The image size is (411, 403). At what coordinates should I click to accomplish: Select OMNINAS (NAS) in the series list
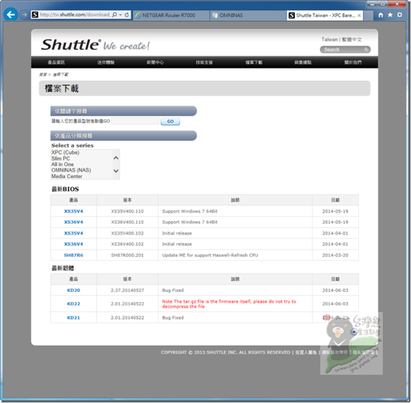pyautogui.click(x=71, y=170)
